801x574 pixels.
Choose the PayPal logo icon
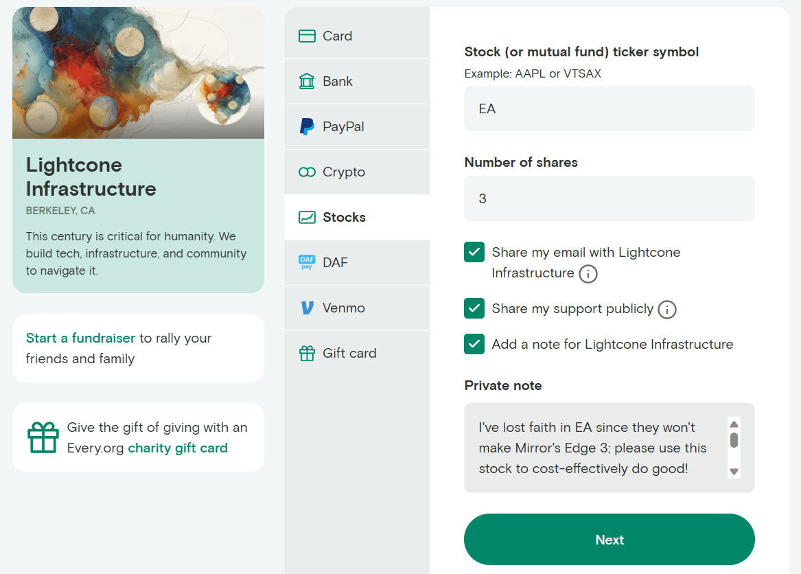pyautogui.click(x=307, y=126)
